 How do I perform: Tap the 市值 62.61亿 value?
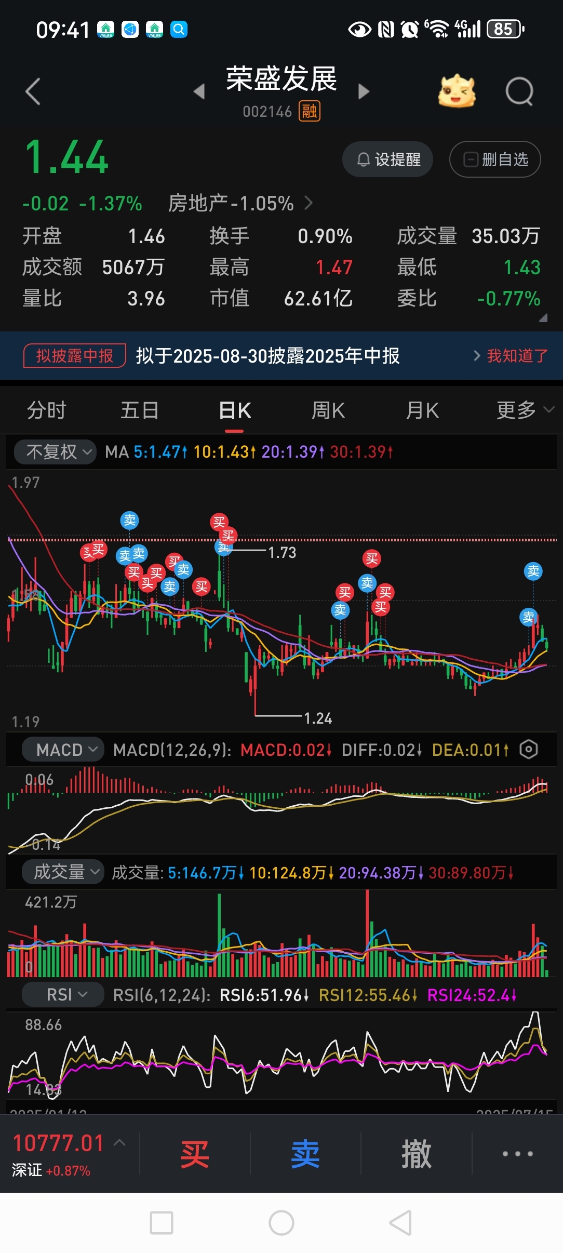coord(318,299)
